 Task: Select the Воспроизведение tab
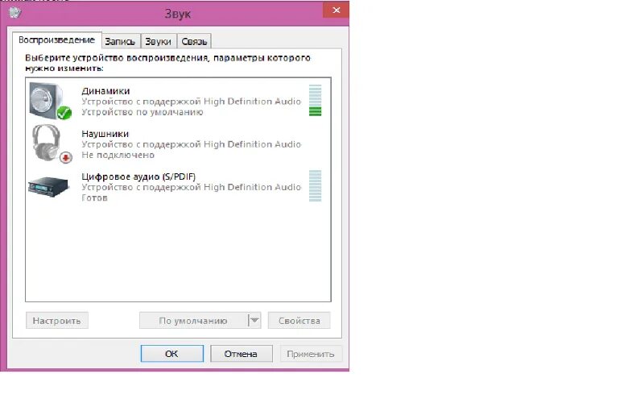point(56,39)
